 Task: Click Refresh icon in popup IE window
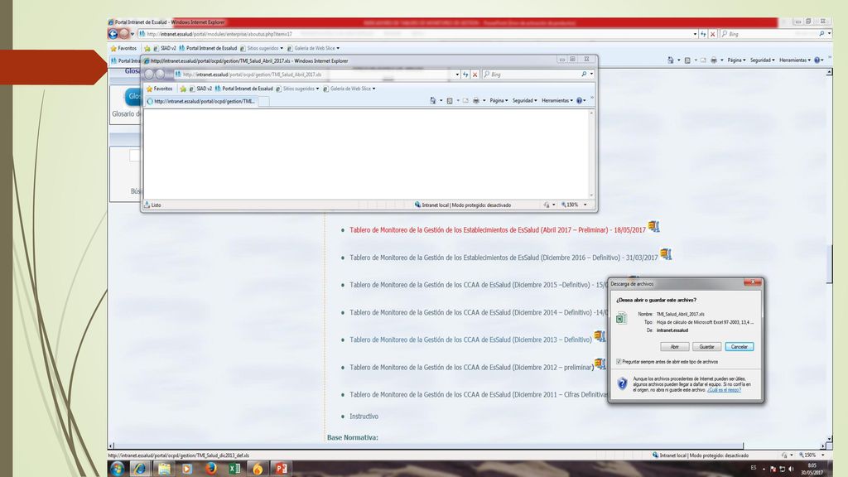465,75
